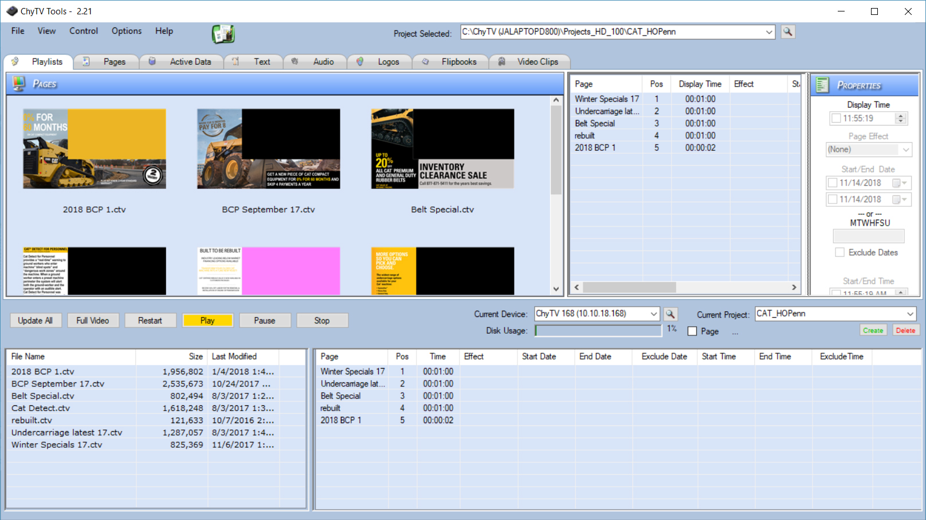926x520 pixels.
Task: Click the Properties panel header icon
Action: coord(822,85)
